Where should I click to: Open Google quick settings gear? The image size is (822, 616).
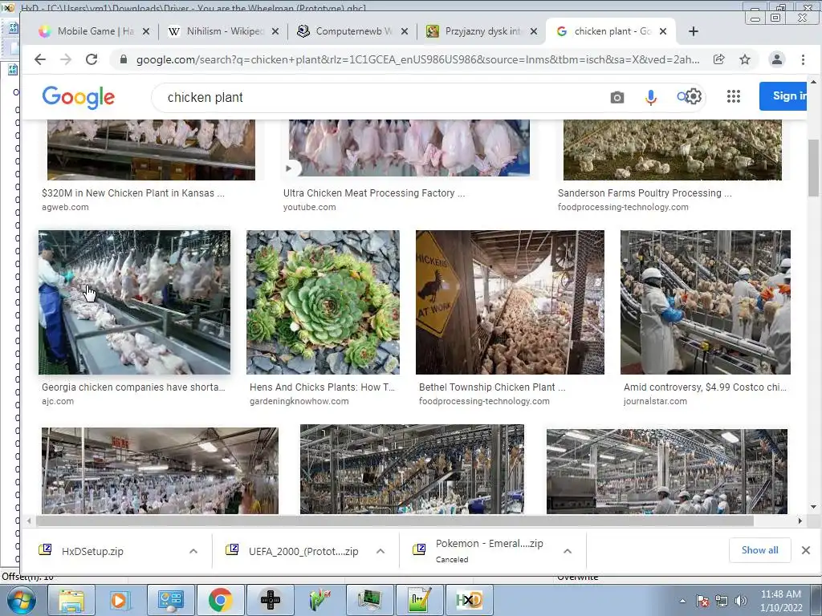(x=693, y=96)
